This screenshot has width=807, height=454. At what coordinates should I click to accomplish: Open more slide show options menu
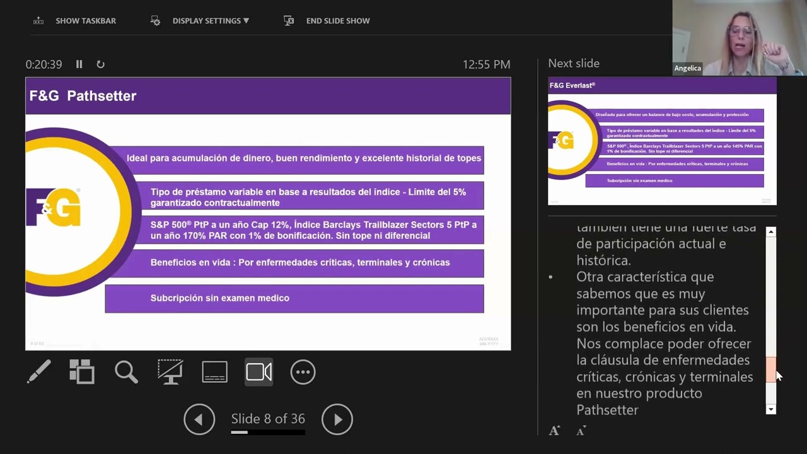pos(303,372)
